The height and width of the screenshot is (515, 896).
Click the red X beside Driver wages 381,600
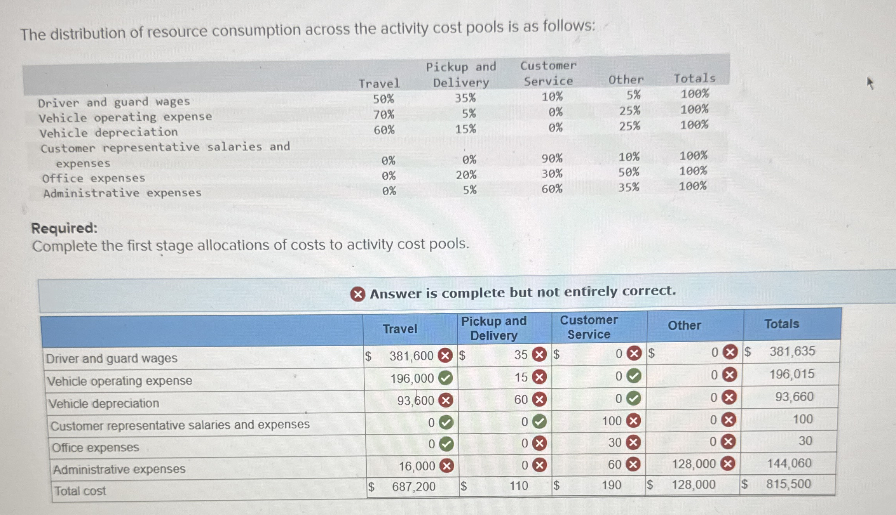pyautogui.click(x=445, y=355)
